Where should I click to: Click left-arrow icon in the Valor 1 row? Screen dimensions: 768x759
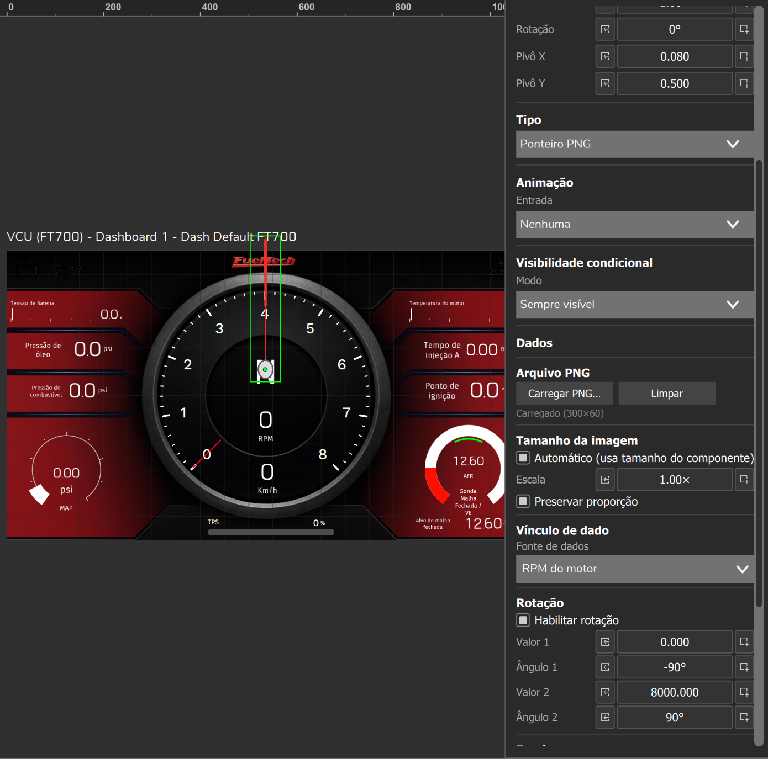pyautogui.click(x=605, y=642)
